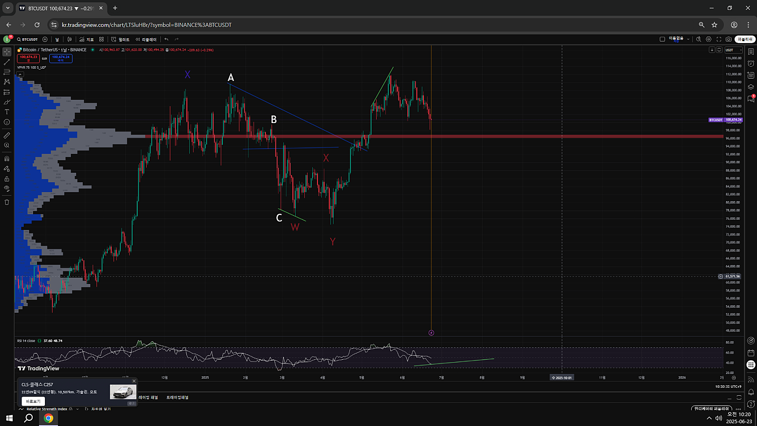The image size is (757, 426).
Task: Activate the zoom-in tool
Action: point(7,145)
